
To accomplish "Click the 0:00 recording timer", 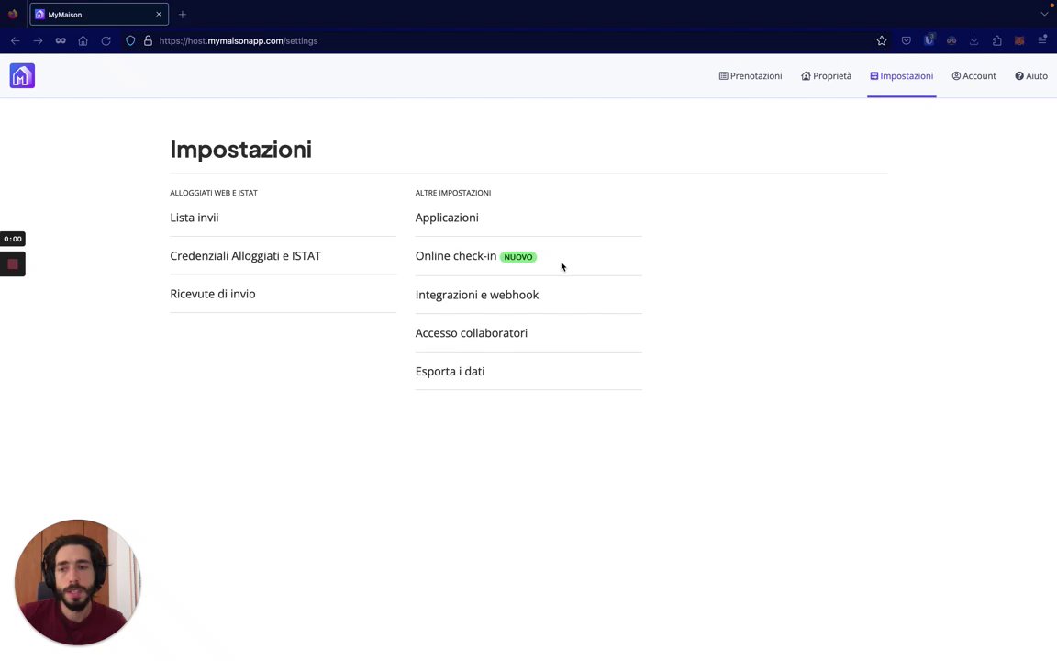I will pyautogui.click(x=13, y=239).
